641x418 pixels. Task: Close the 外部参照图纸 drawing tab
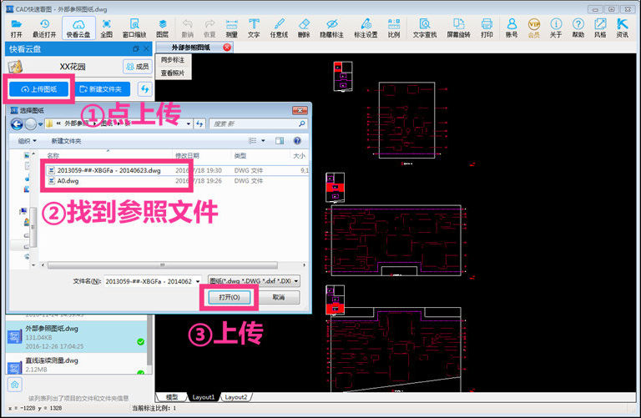pyautogui.click(x=227, y=48)
